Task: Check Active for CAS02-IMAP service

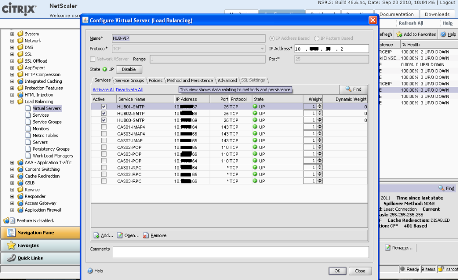Action: 104,140
